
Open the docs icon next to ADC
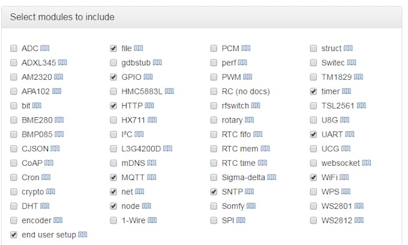tap(45, 48)
